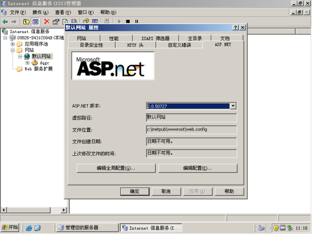The image size is (312, 234).
Task: Click the help question mark in dialog title
Action: 236,28
